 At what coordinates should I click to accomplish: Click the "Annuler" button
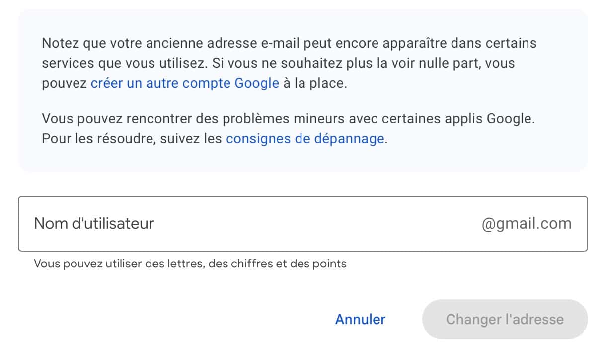(360, 319)
